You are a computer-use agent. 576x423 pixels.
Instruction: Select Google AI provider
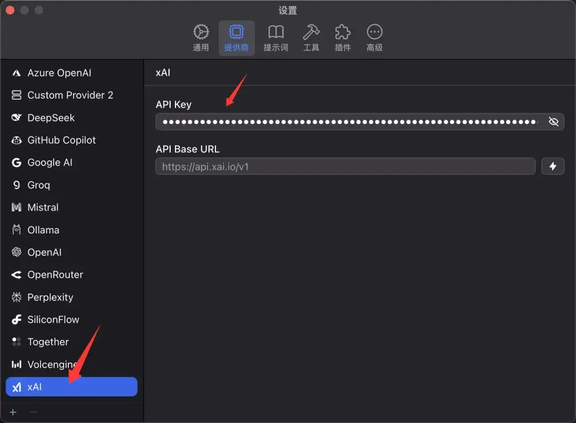(71, 162)
